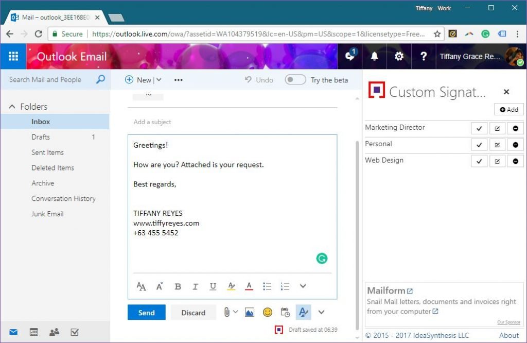The image size is (527, 343).
Task: Disable the Web Design signature
Action: (x=515, y=161)
